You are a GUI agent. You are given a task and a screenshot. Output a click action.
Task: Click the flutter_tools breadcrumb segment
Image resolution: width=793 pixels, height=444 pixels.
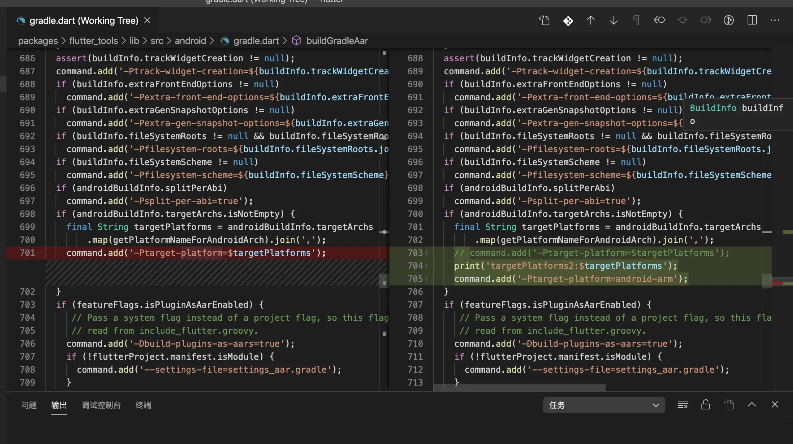tap(93, 41)
